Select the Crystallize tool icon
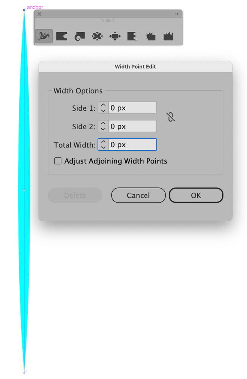The height and width of the screenshot is (379, 247). 150,36
